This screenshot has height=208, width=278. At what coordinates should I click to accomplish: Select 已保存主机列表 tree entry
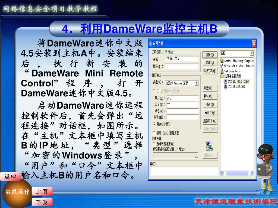click(x=232, y=76)
